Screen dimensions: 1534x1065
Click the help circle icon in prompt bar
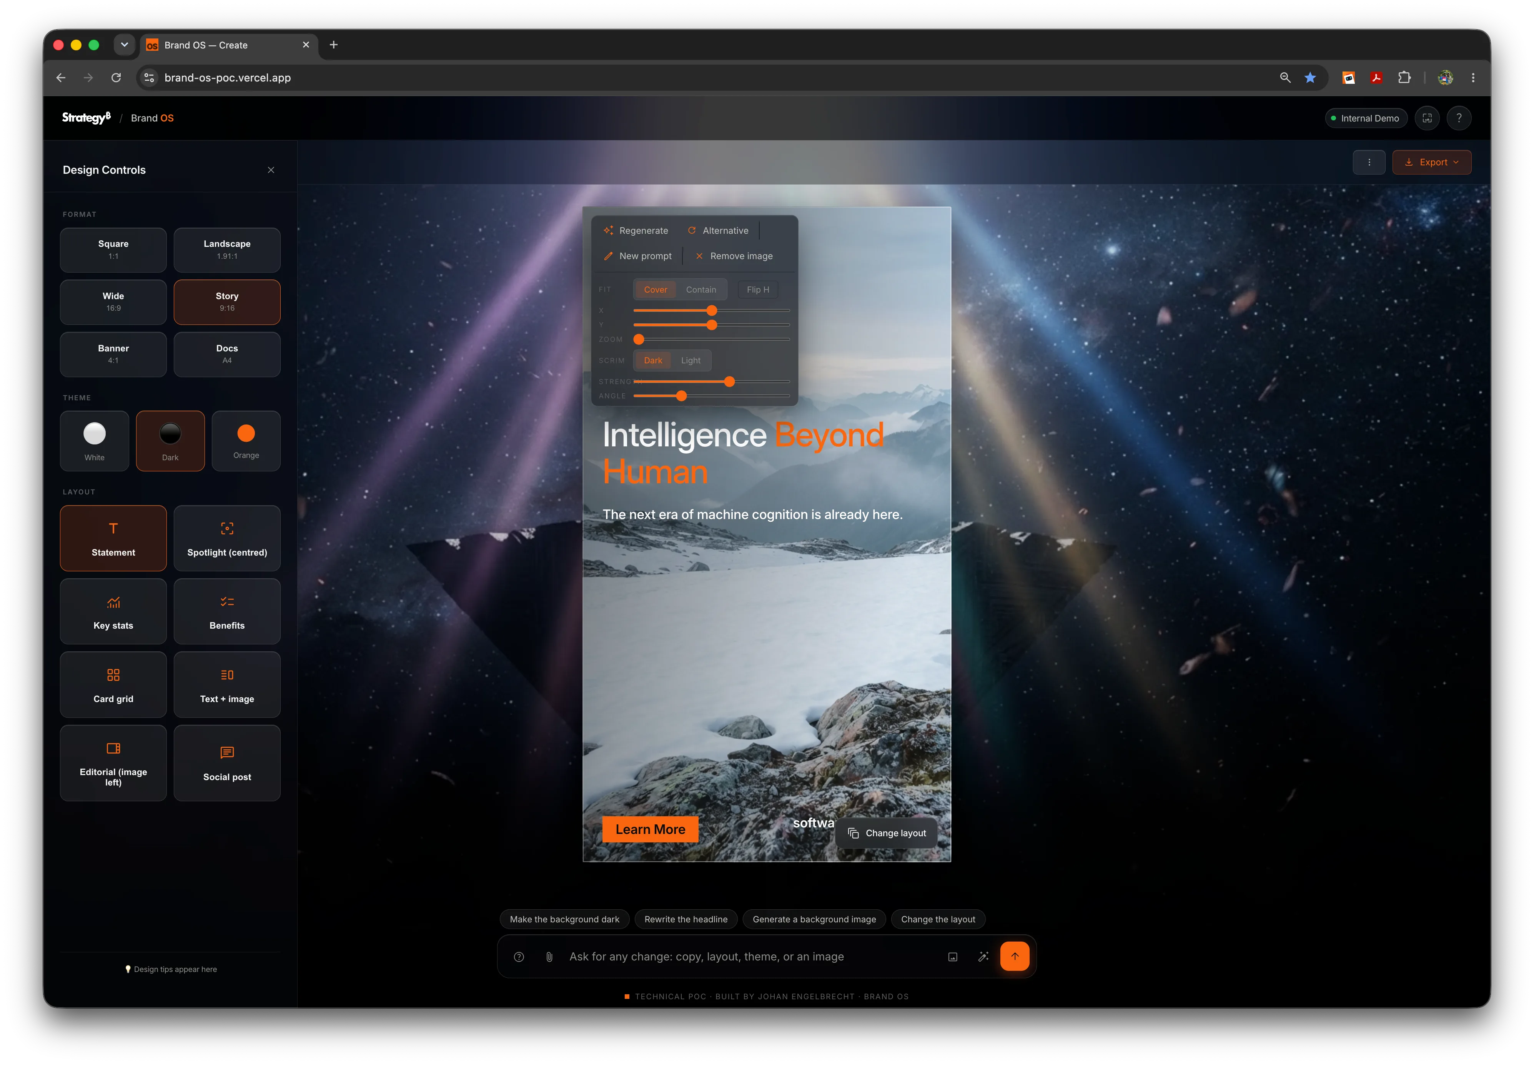point(519,957)
